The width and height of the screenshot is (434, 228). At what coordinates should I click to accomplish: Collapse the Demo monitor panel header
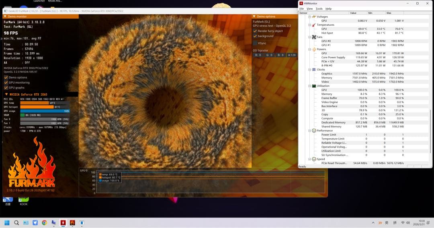(x=41, y=16)
